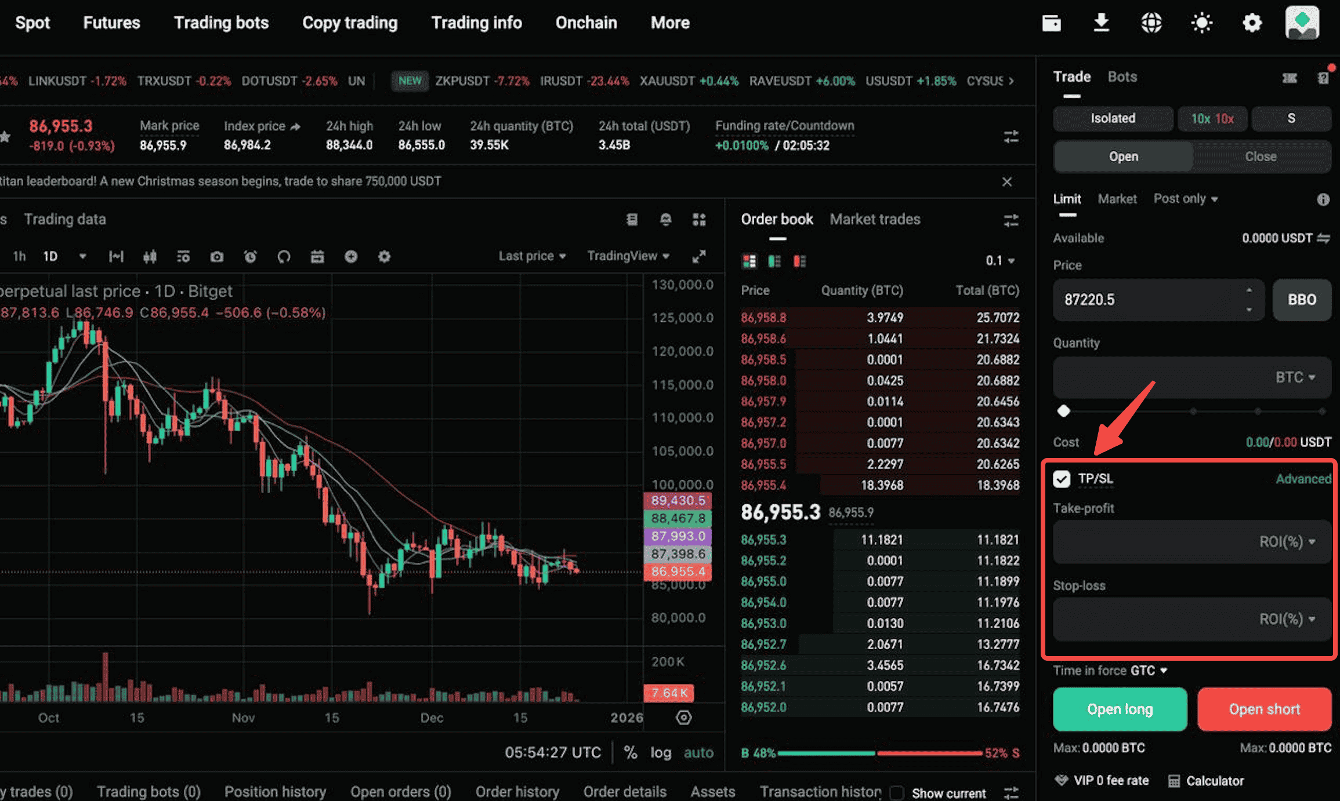The width and height of the screenshot is (1340, 801).
Task: Expand the Post only order type dropdown
Action: click(x=1186, y=199)
